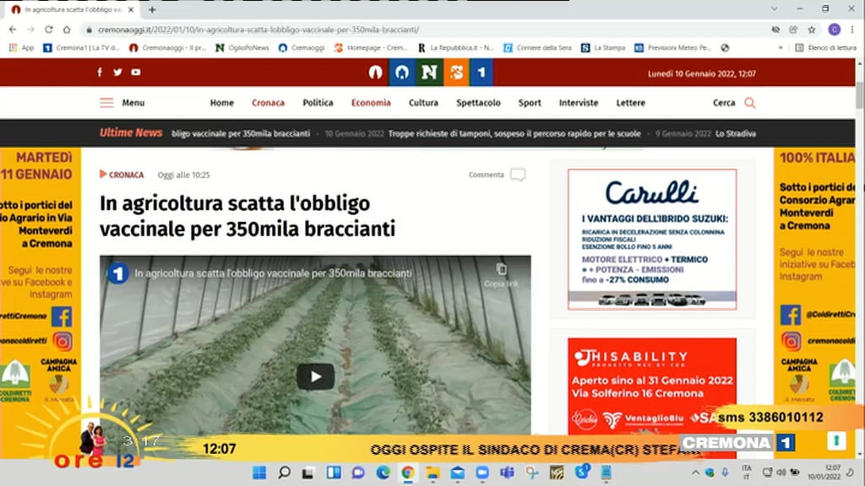Bookmark this page with the star icon
This screenshot has height=486, width=865.
pyautogui.click(x=812, y=29)
